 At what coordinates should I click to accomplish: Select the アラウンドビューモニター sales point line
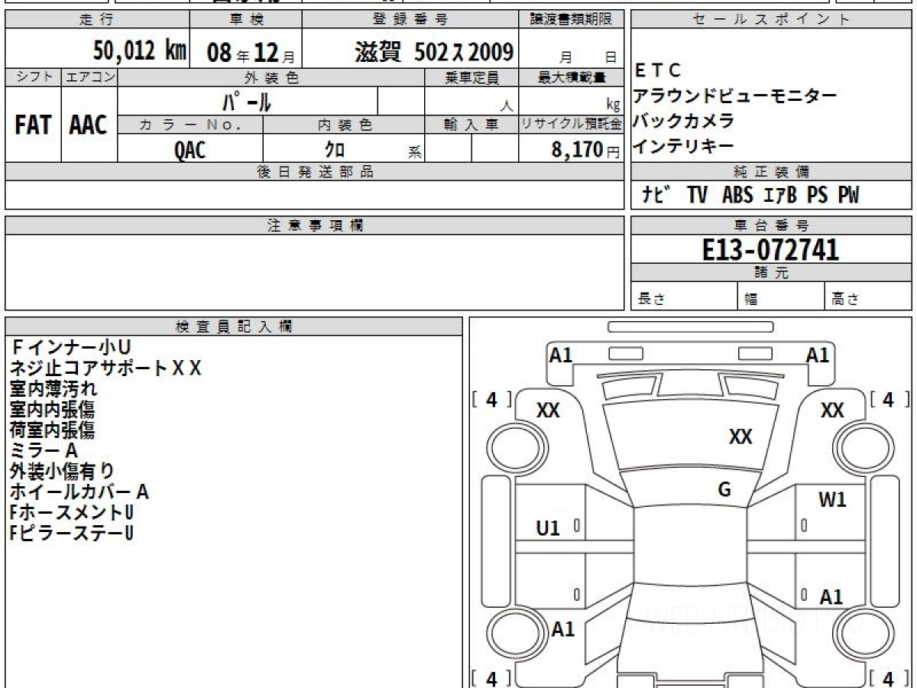tap(734, 96)
